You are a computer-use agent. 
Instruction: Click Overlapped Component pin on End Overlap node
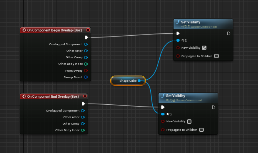(83, 111)
